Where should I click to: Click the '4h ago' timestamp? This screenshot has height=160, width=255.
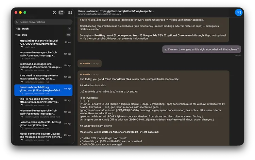68,42
